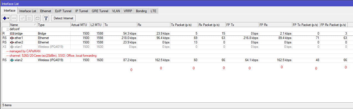Select the bridge interface name
This screenshot has width=353, height=109.
tap(19, 33)
